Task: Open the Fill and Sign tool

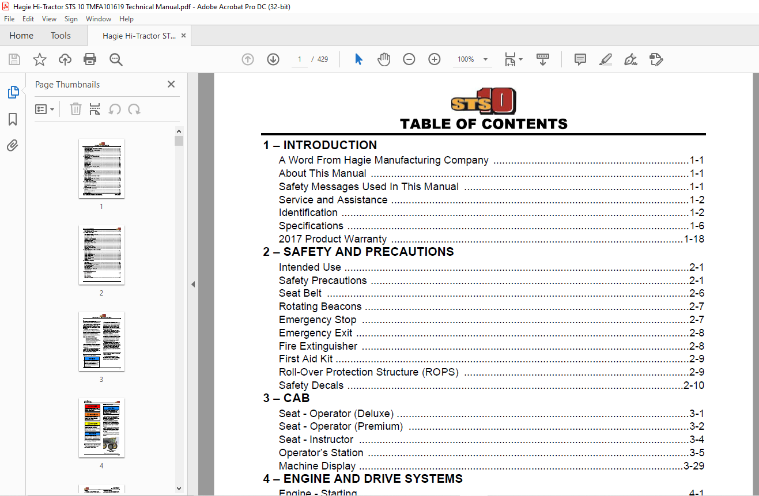Action: click(x=630, y=59)
